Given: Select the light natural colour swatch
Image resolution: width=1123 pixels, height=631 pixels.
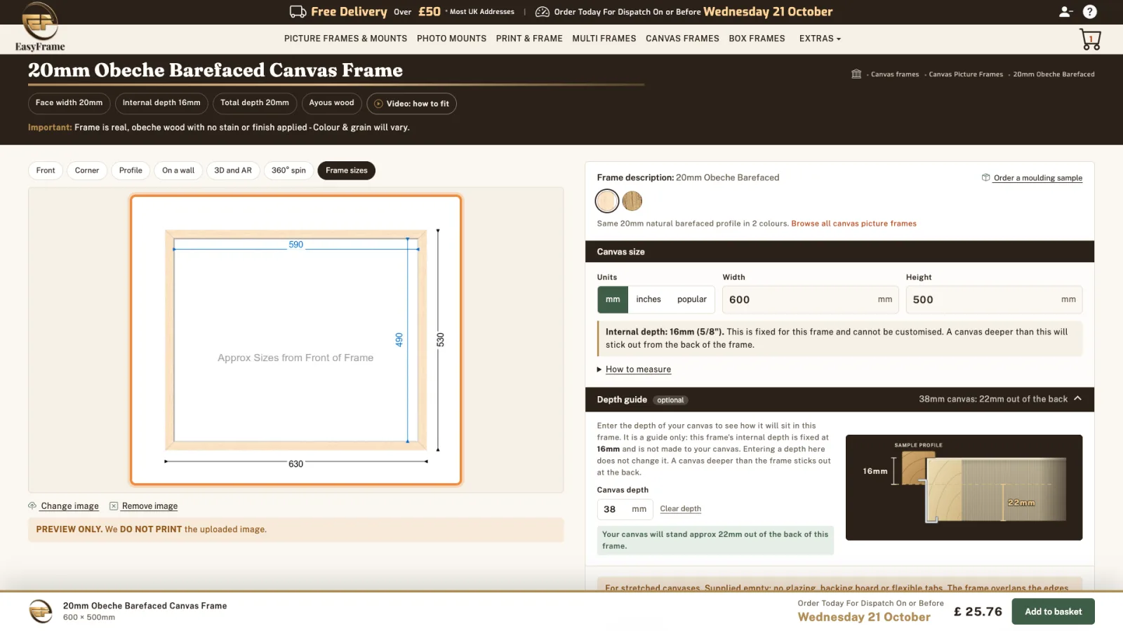Looking at the screenshot, I should (x=607, y=201).
